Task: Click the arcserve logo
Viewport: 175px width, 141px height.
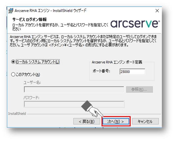Action: (x=135, y=24)
